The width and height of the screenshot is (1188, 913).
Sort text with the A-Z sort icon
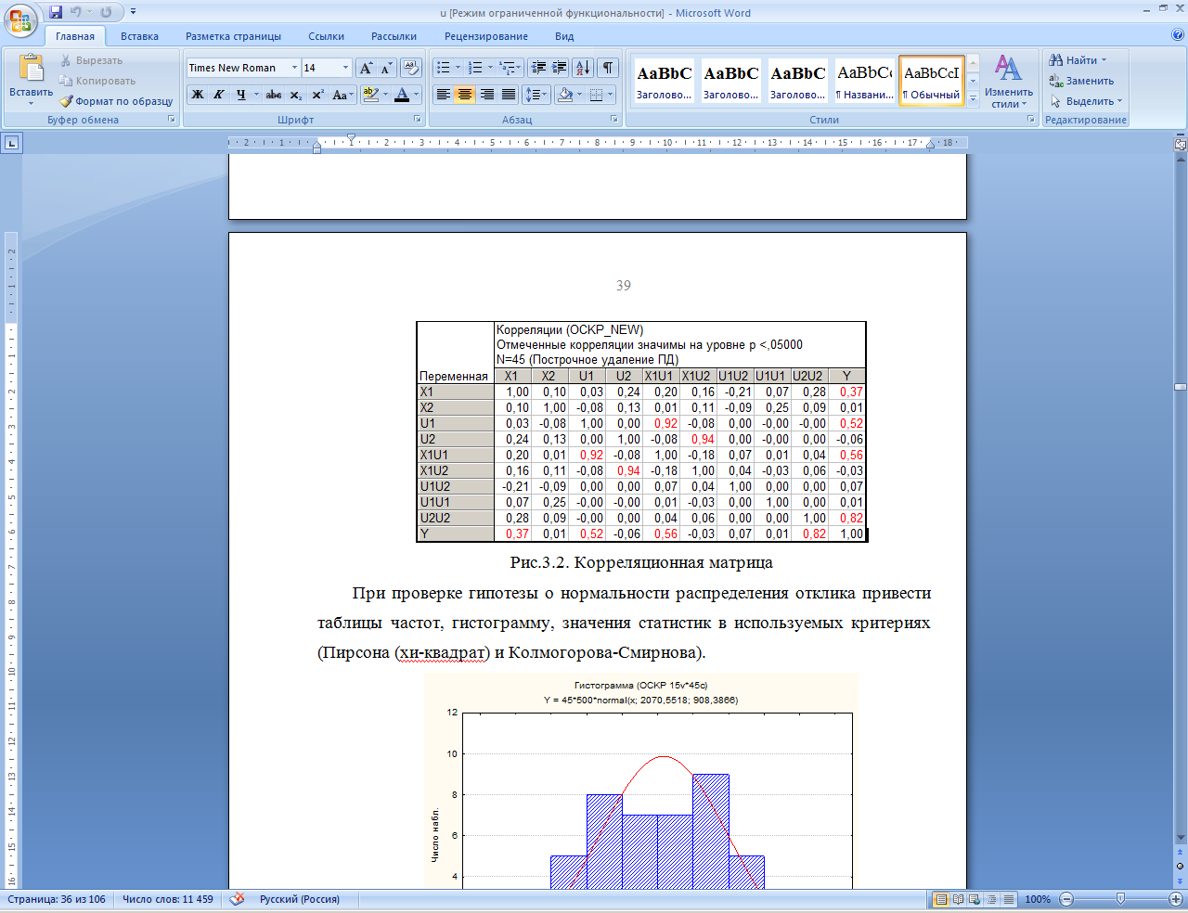pyautogui.click(x=583, y=68)
